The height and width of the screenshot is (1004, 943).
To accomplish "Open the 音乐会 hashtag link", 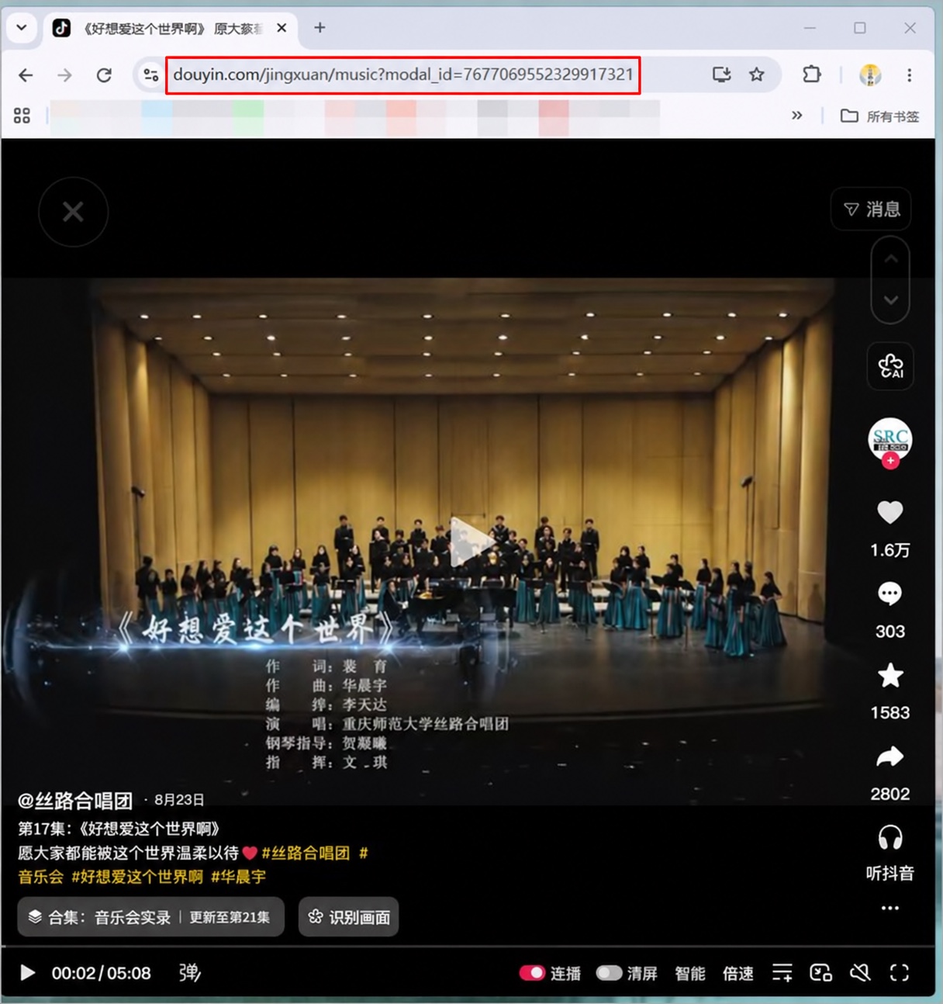I will pos(40,877).
